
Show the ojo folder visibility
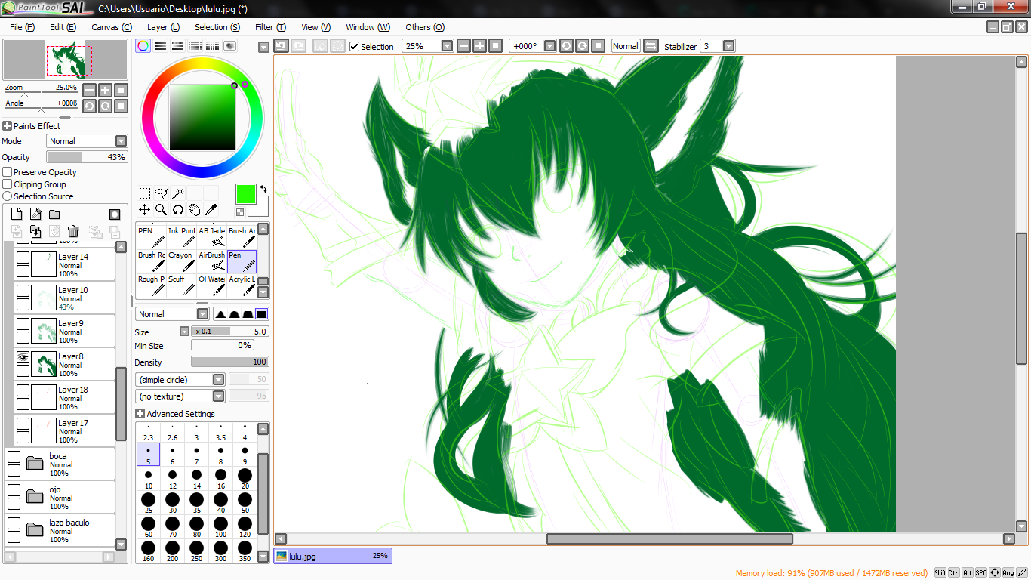(x=14, y=491)
